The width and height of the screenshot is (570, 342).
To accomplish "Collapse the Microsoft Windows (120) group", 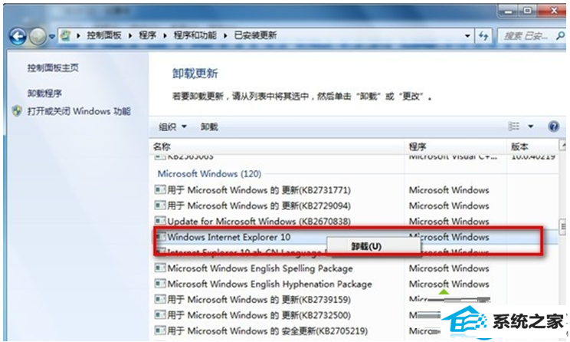I will 209,173.
